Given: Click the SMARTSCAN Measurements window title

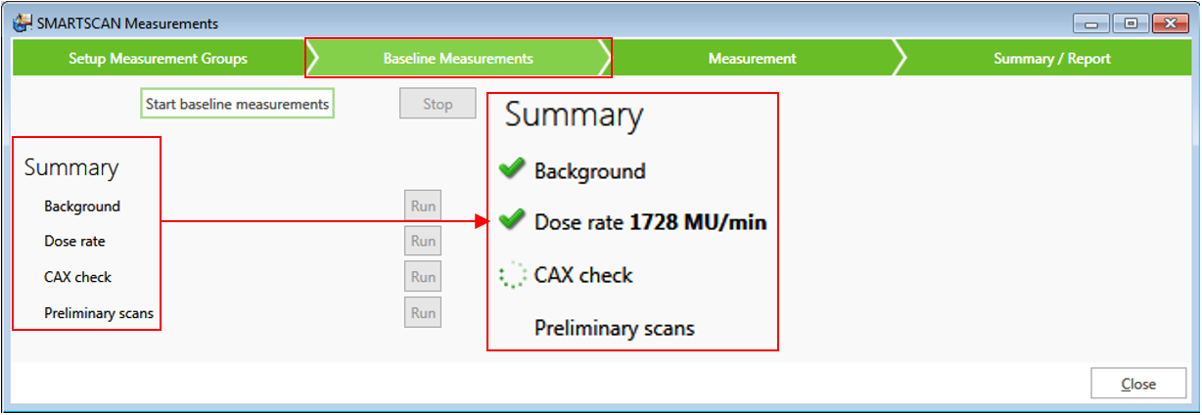Looking at the screenshot, I should (x=127, y=23).
